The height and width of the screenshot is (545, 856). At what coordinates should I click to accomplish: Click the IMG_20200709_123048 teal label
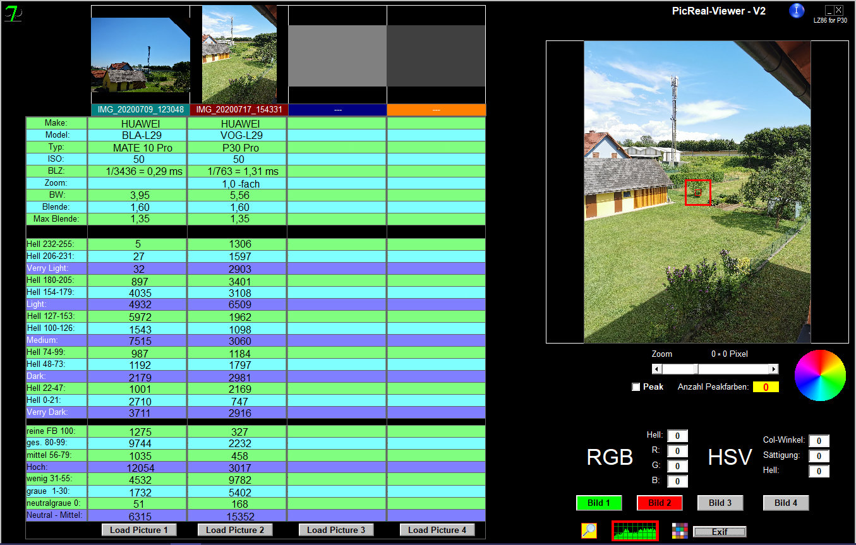click(140, 110)
